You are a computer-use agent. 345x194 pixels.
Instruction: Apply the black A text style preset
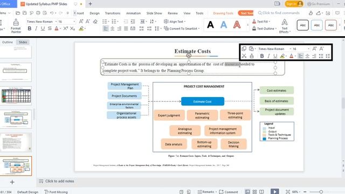coord(210,25)
